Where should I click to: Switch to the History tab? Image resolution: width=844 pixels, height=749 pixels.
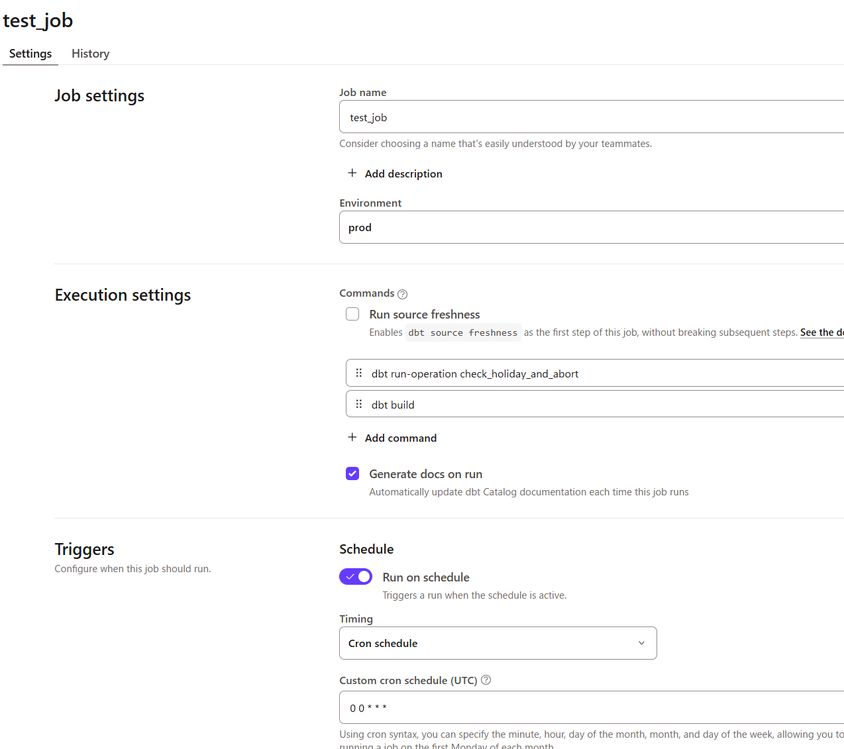(91, 54)
